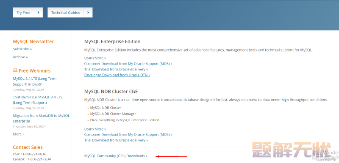Click the Try Free button
This screenshot has width=339, height=163.
pos(28,13)
